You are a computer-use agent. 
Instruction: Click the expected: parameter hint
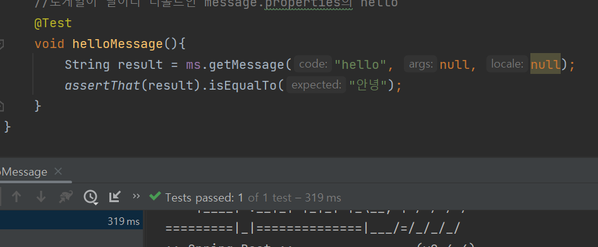coord(316,85)
